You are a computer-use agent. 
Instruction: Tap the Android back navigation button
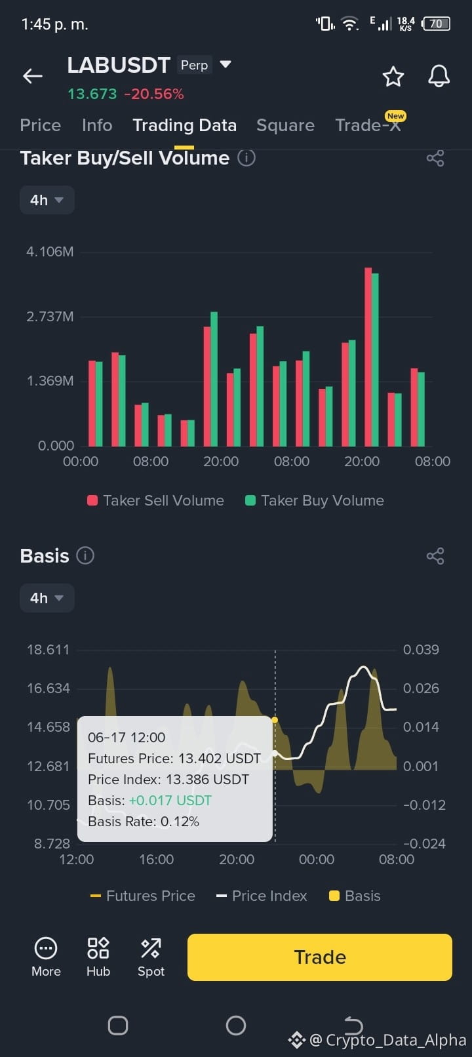354,1024
